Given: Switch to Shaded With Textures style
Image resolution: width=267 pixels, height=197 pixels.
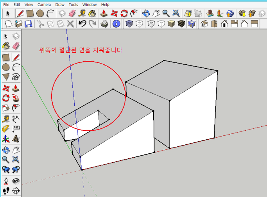Looking at the screenshot, I should (181, 24).
